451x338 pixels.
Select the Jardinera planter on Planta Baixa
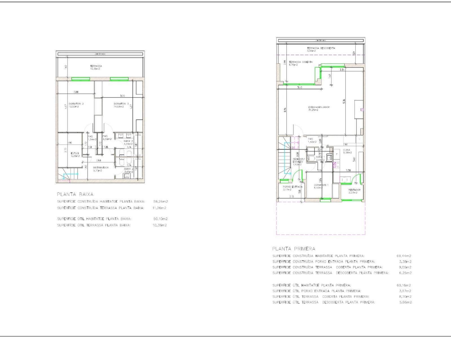tap(100, 54)
